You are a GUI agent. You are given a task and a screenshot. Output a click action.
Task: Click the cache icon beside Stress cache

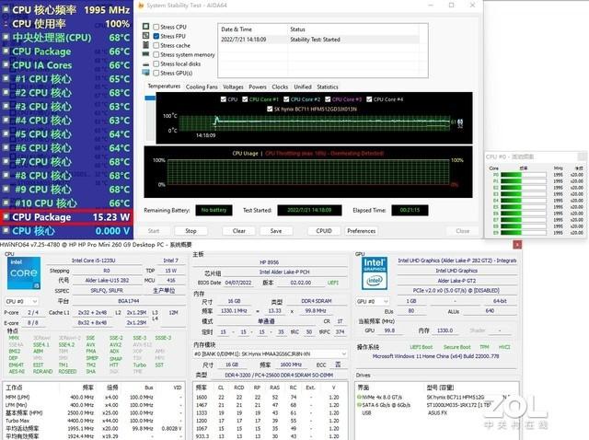coord(145,45)
